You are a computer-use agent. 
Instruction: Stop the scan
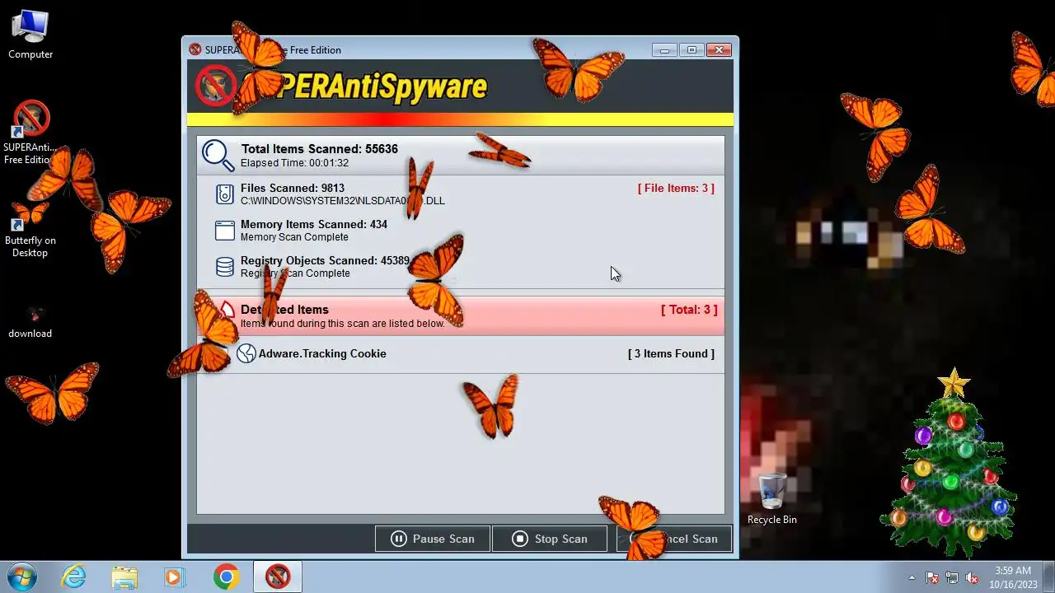pyautogui.click(x=550, y=539)
